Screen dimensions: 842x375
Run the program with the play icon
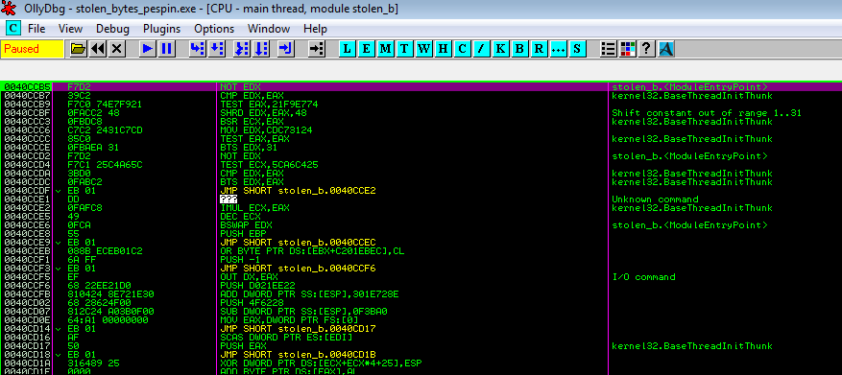tap(147, 49)
